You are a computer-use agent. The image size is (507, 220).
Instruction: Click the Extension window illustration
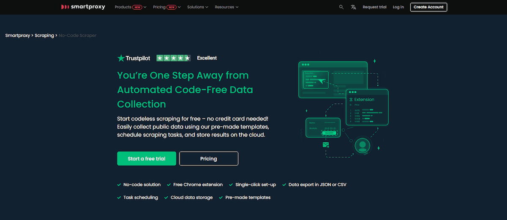367,107
